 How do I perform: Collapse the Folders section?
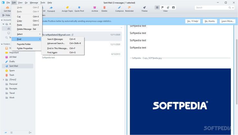tap(2, 44)
